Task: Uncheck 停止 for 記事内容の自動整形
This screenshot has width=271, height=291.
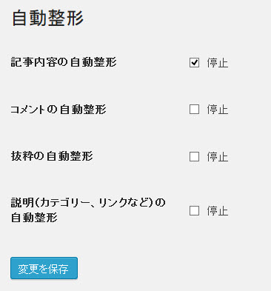Action: pos(194,62)
